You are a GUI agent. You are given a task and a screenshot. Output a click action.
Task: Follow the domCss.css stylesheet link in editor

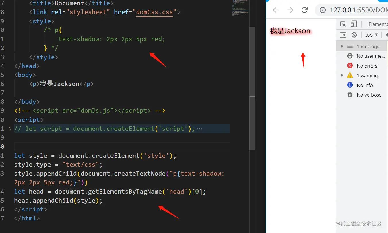pos(154,12)
